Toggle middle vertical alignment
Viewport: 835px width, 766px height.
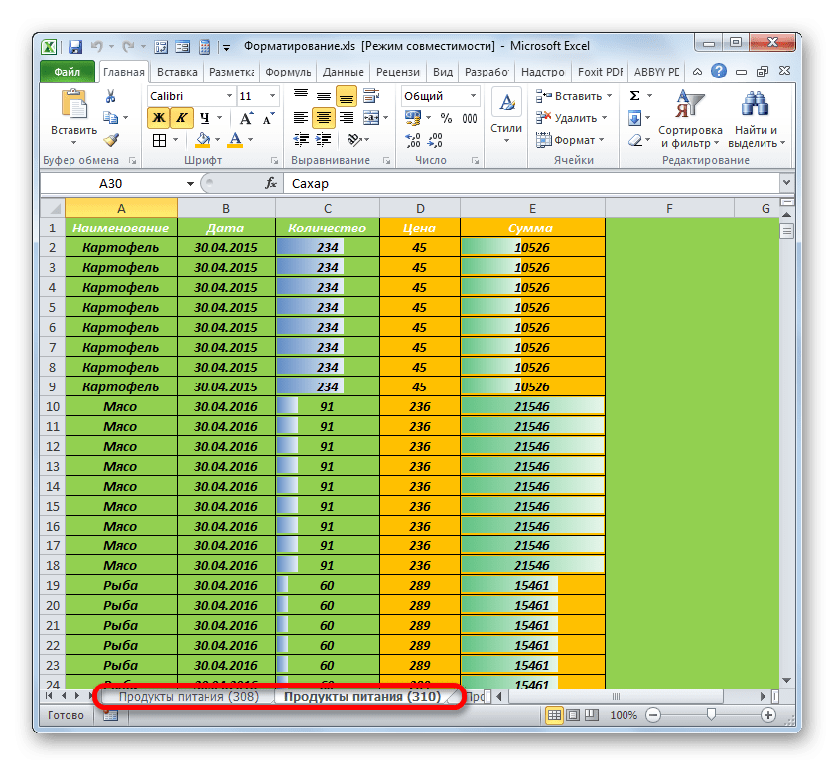324,96
